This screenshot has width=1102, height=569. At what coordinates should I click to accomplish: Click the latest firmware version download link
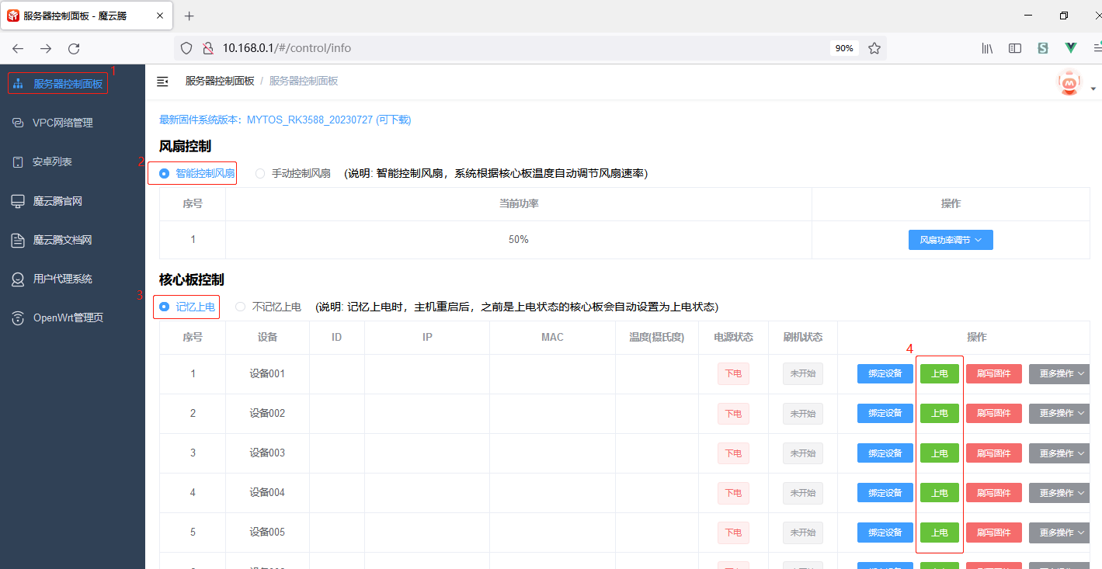click(x=285, y=120)
